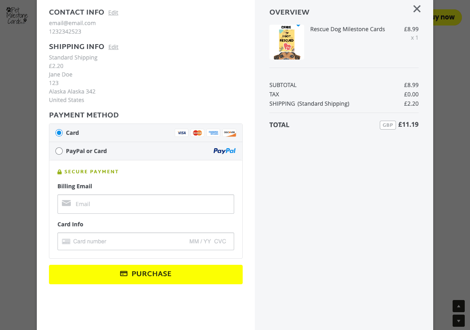Viewport: 470px width, 330px height.
Task: Select the PayPal or Card radio option
Action: coord(59,151)
